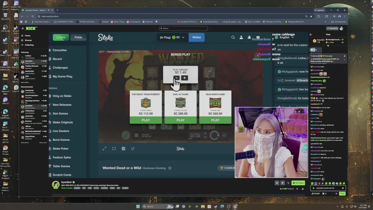Adjust slot play amount arrows
This screenshot has height=210, width=373.
pos(205,135)
